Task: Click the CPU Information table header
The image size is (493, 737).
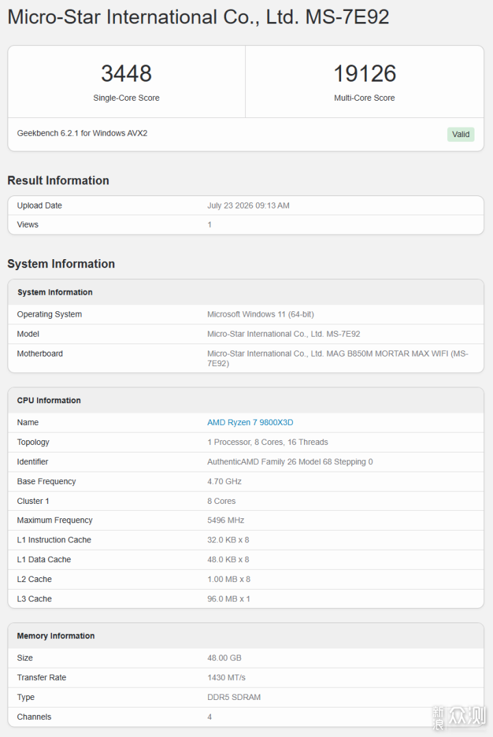Action: coord(49,400)
